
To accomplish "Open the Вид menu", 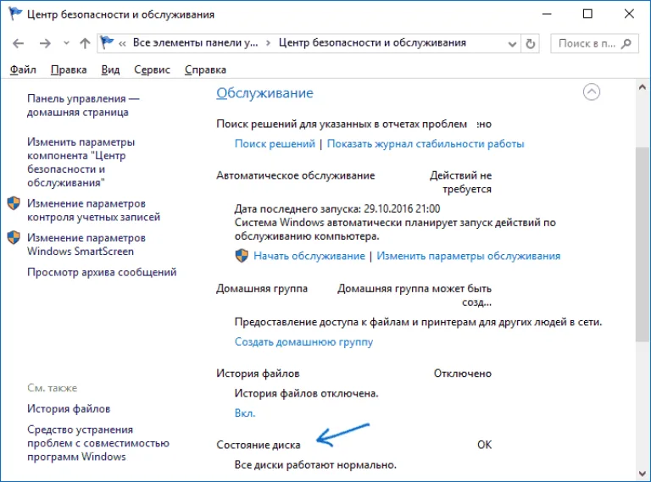I will 110,69.
